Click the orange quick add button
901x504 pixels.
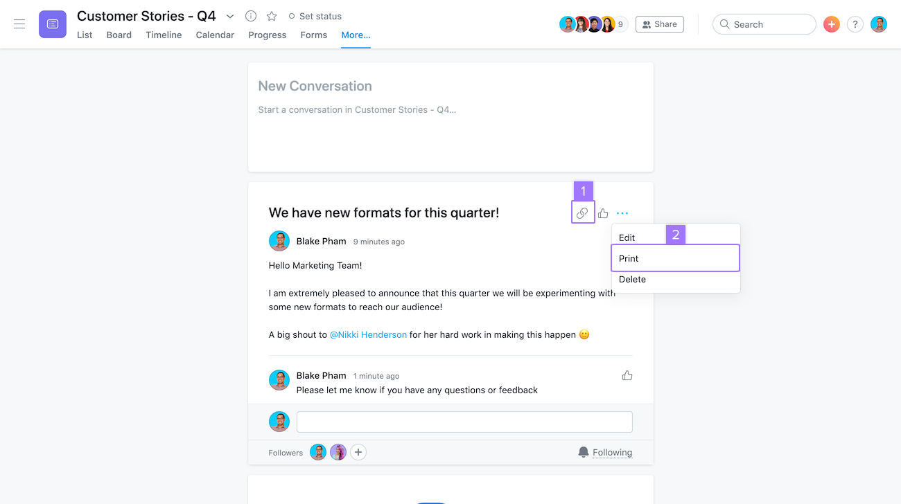831,24
